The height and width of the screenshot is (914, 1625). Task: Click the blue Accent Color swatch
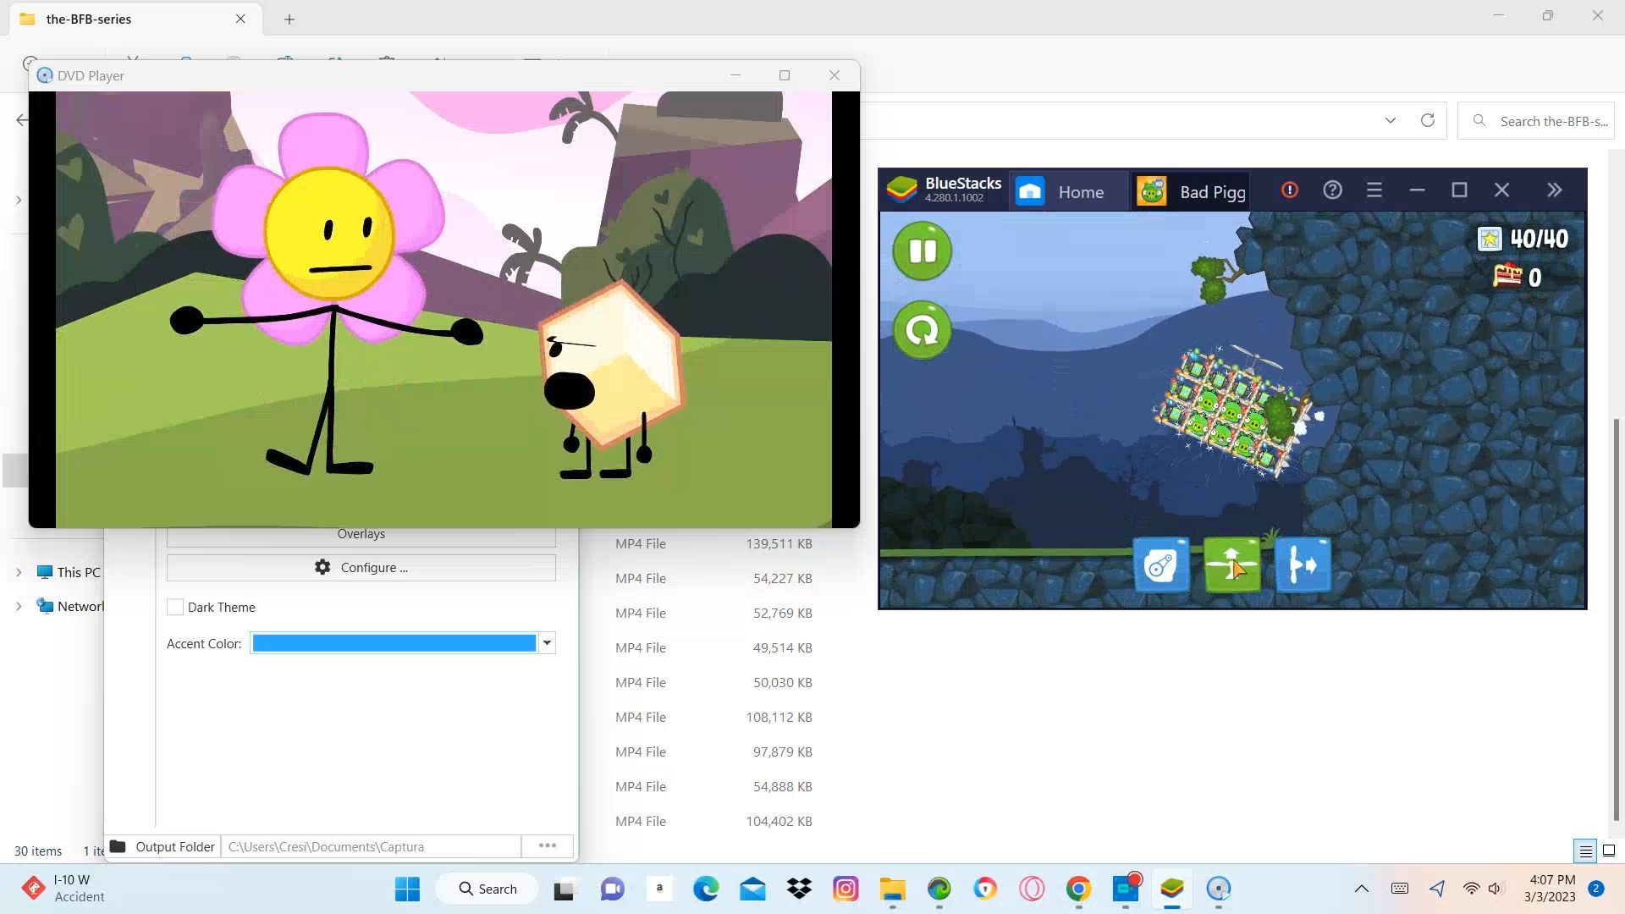click(394, 643)
